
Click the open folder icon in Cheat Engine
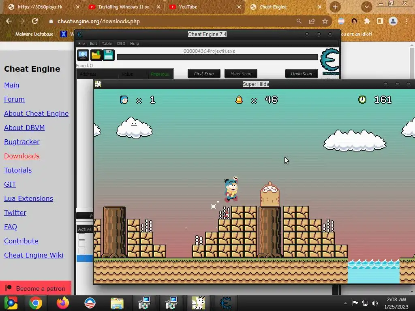[x=96, y=55]
